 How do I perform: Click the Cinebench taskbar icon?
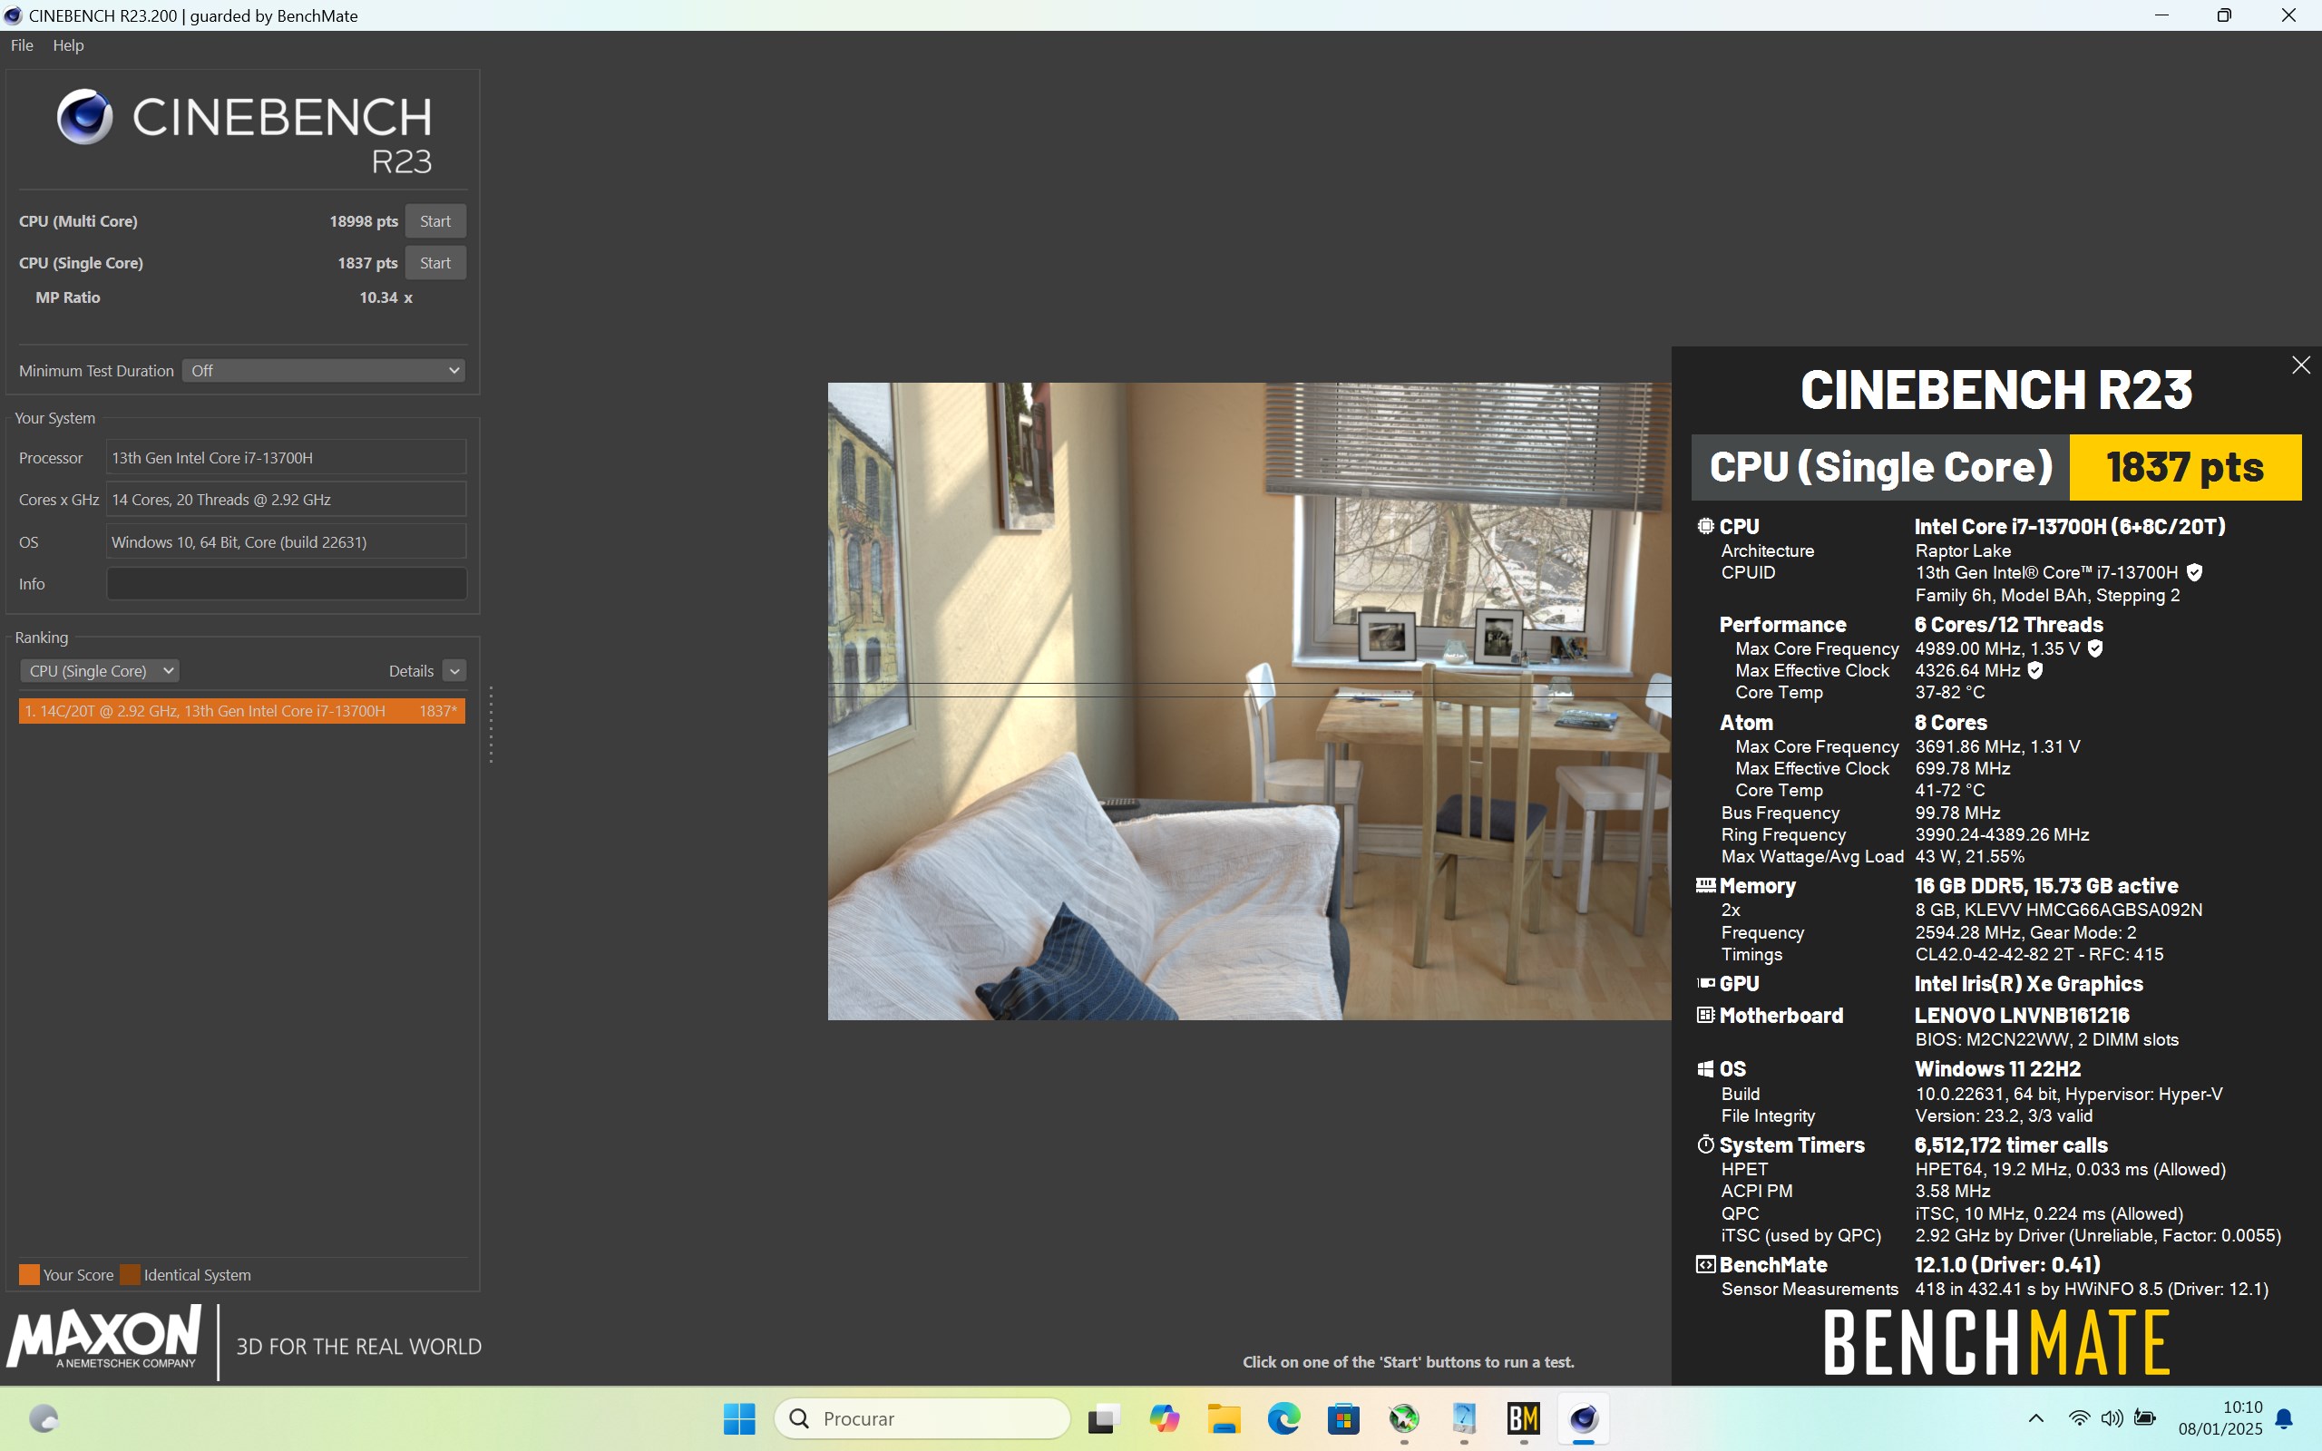[1583, 1418]
